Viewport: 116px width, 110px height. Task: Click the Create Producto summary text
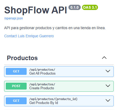(42, 88)
